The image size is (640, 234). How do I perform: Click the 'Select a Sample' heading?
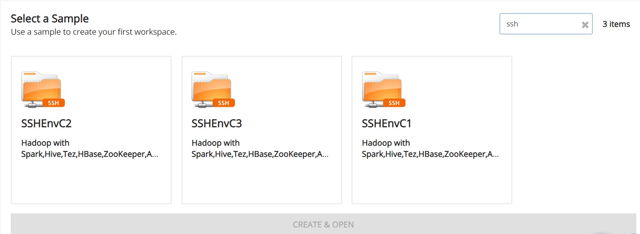50,18
